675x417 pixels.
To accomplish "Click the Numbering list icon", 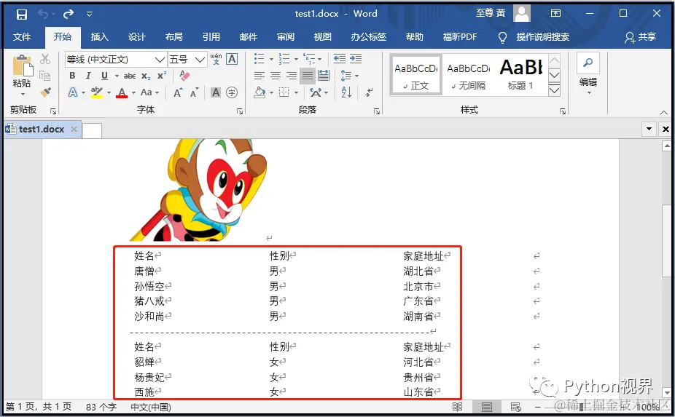I will tap(284, 58).
